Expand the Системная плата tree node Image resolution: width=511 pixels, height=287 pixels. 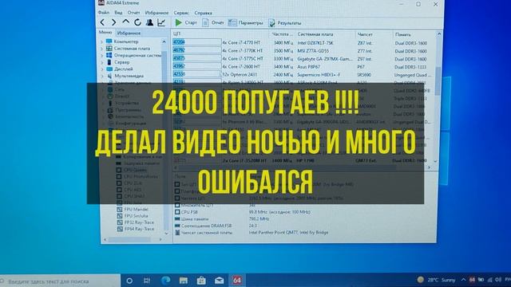101,49
